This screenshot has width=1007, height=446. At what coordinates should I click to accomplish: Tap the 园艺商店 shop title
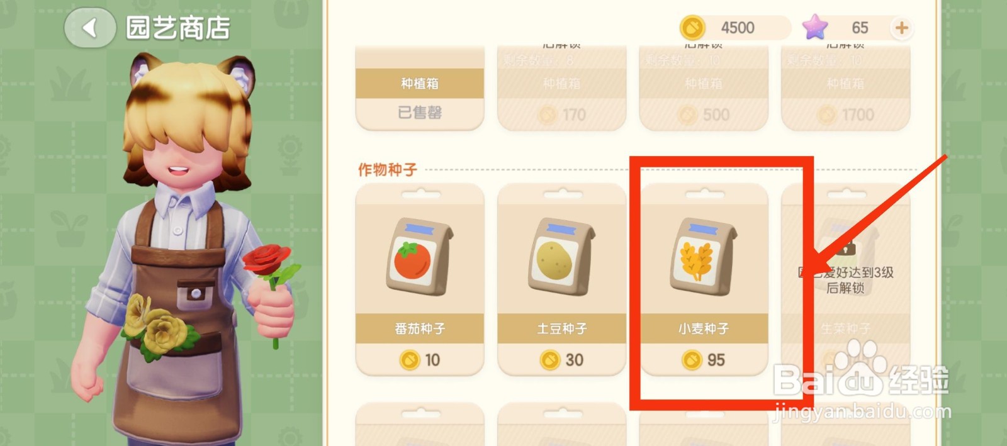tap(177, 28)
